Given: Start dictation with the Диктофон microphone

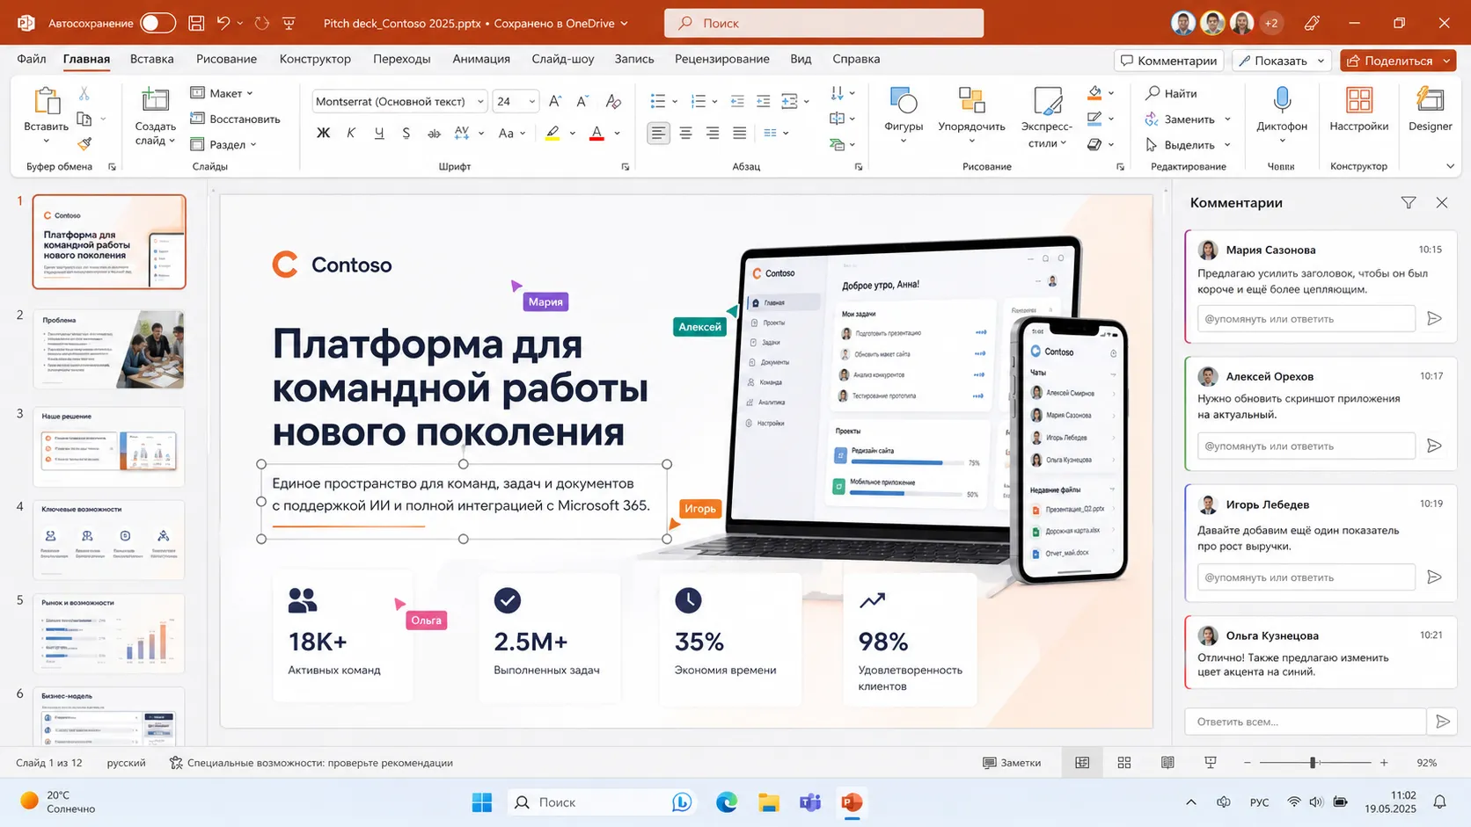Looking at the screenshot, I should click(x=1282, y=115).
